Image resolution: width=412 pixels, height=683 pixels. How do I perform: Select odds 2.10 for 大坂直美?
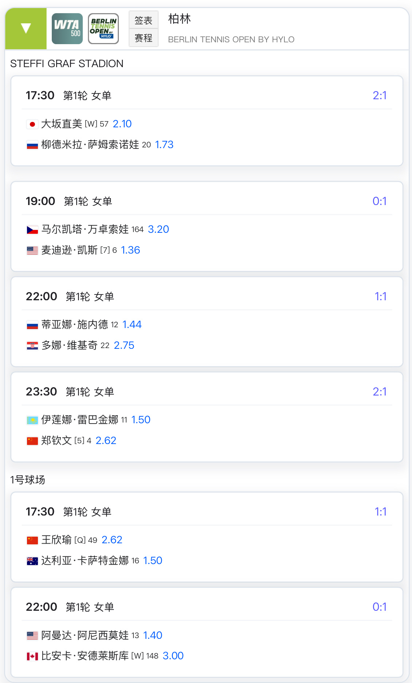122,124
